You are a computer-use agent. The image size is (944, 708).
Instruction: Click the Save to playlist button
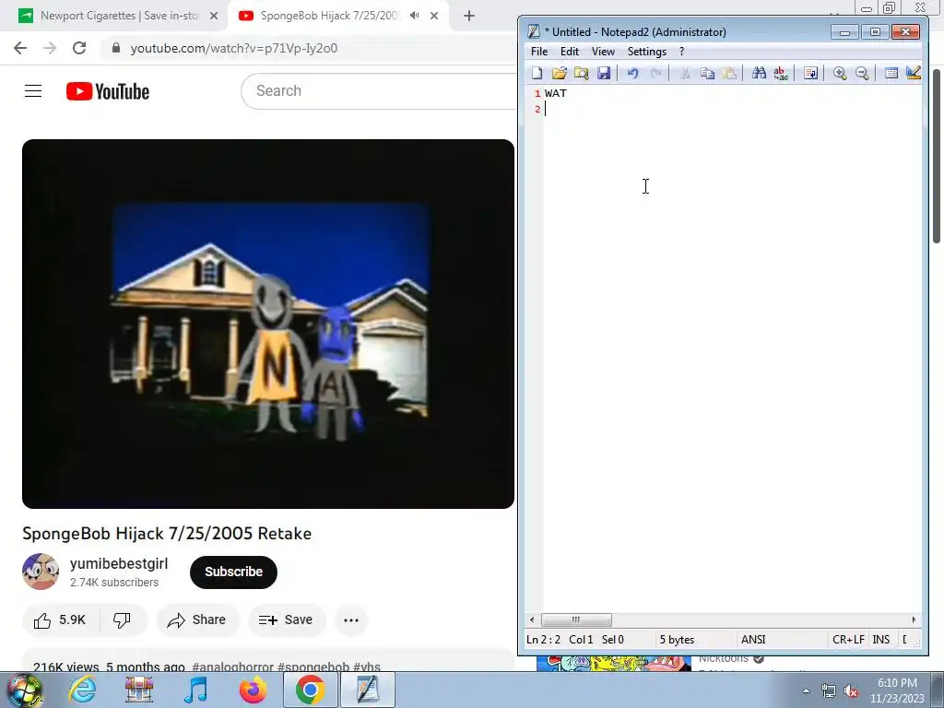click(x=287, y=620)
